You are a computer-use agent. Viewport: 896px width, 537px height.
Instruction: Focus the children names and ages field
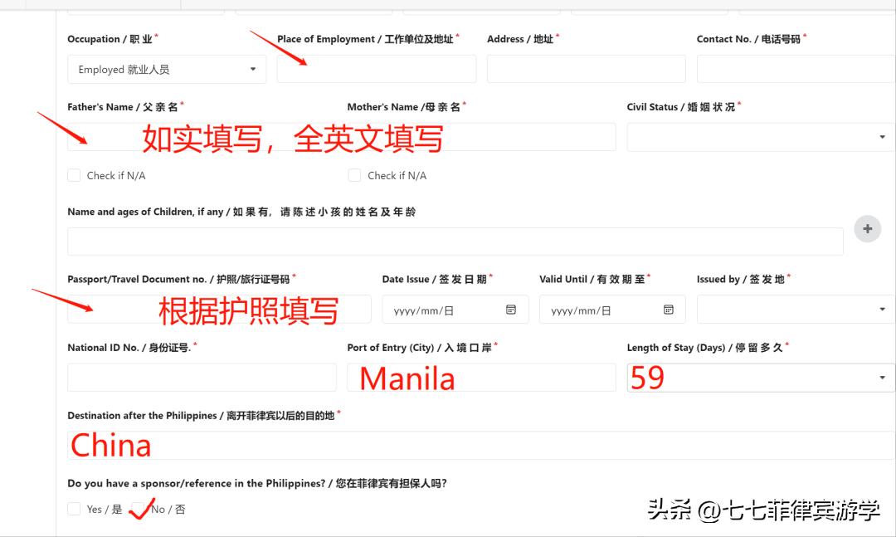(455, 242)
